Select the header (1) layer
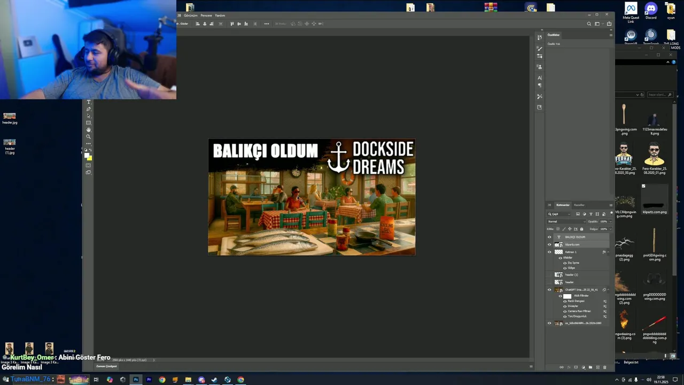 582,275
